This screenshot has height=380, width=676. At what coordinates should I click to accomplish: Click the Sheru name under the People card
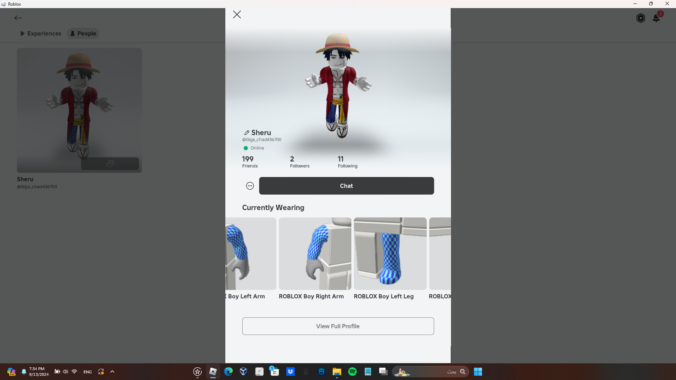(25, 179)
